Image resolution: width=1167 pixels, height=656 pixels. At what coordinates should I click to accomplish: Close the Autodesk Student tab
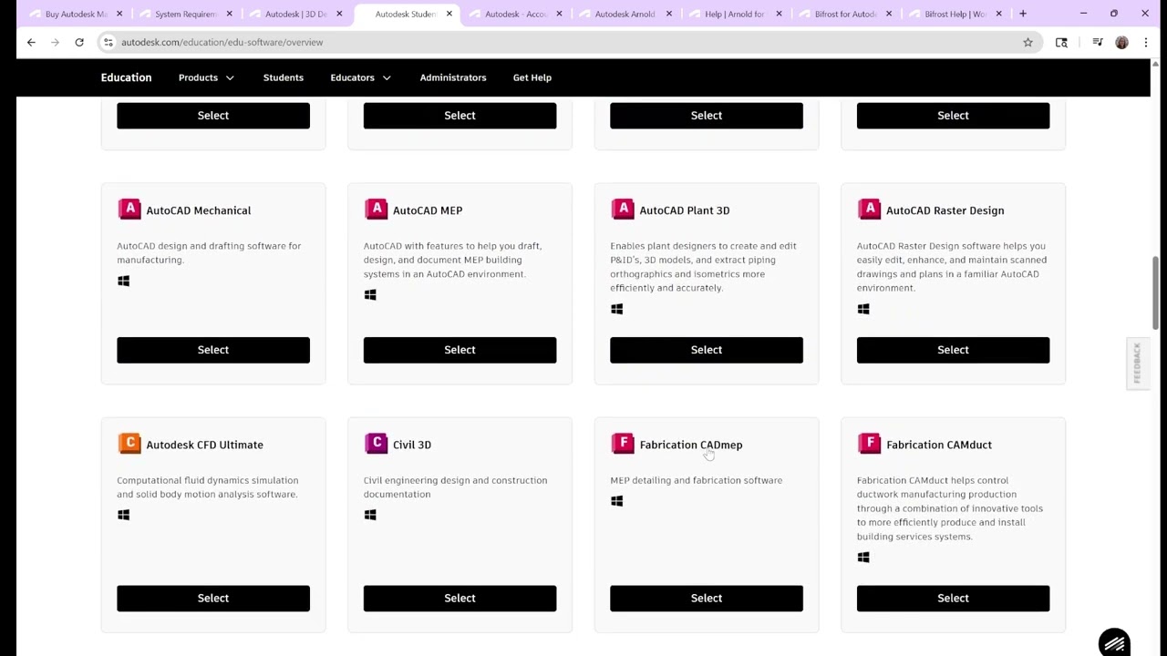point(449,14)
